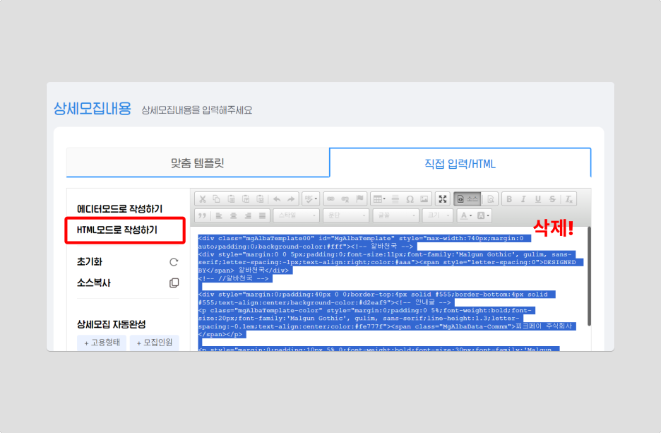
Task: Toggle underline formatting
Action: click(x=538, y=199)
